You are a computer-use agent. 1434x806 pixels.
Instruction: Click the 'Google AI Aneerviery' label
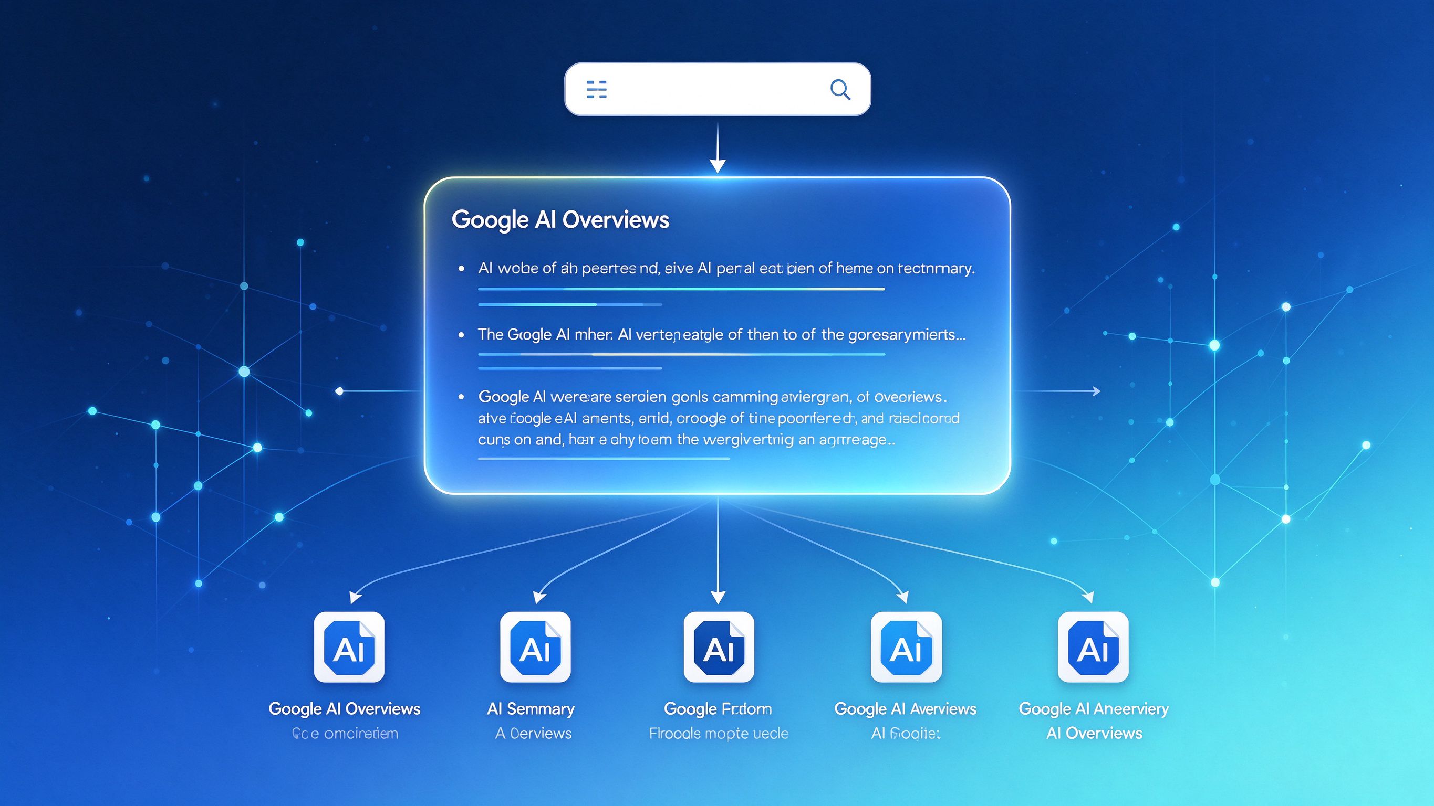point(1093,708)
